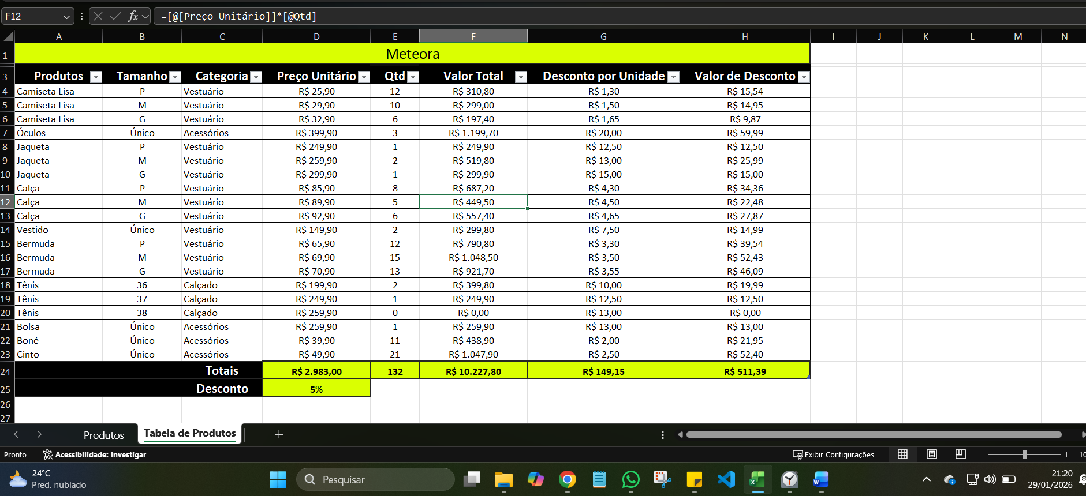Viewport: 1086px width, 496px height.
Task: Zoom in with the plus icon
Action: tap(1066, 454)
